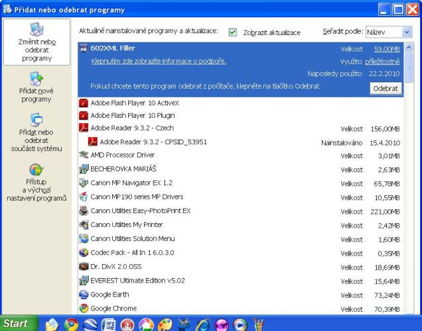Select Adobe Flash Player 10 Plugin entry
The height and width of the screenshot is (331, 422).
pos(241,116)
